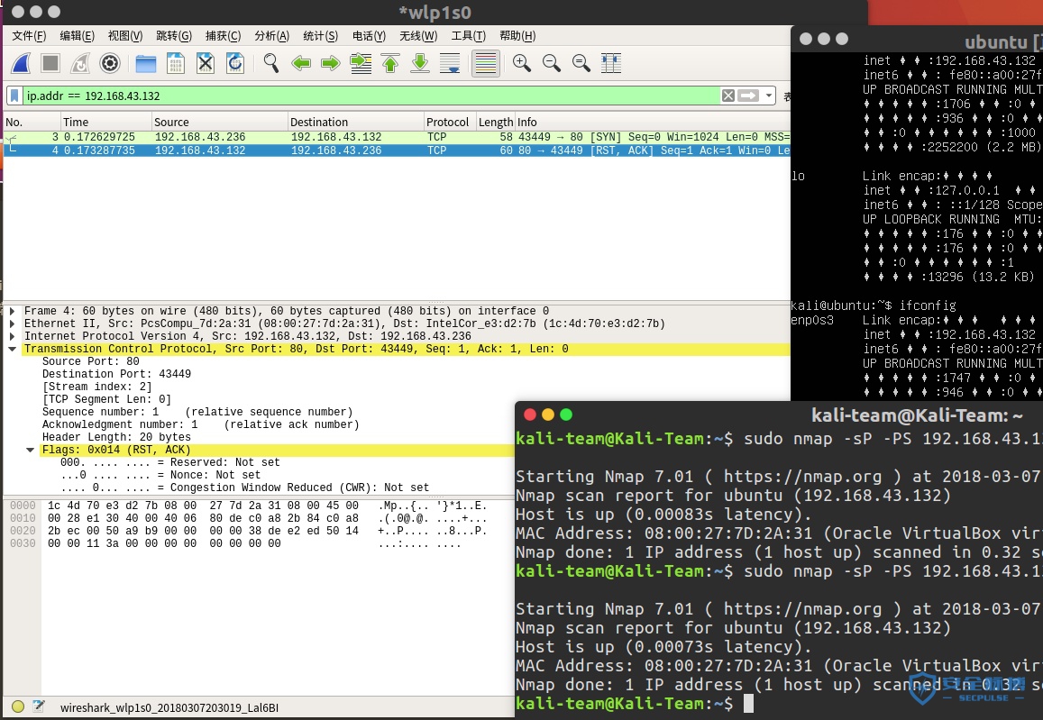Viewport: 1043px width, 720px height.
Task: Click hex dump row at offset 0010
Action: tap(247, 518)
